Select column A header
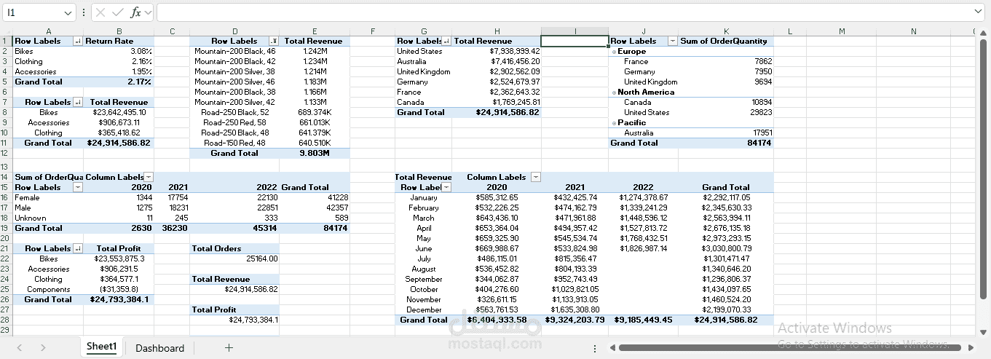The image size is (991, 359). coord(48,31)
